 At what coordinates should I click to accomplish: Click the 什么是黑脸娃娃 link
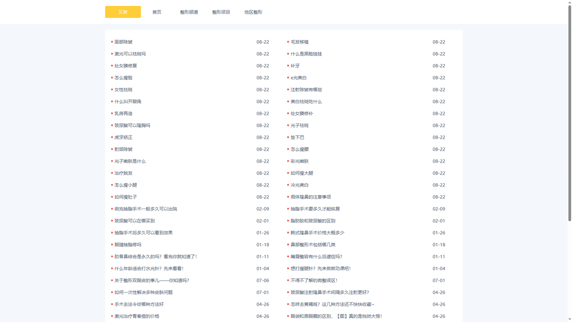point(306,54)
